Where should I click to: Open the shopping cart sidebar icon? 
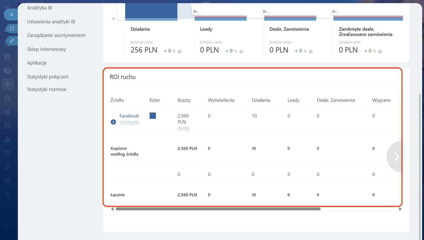pos(7,153)
